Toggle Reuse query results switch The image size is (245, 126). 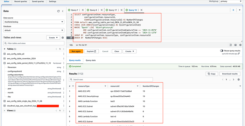[x=222, y=51]
